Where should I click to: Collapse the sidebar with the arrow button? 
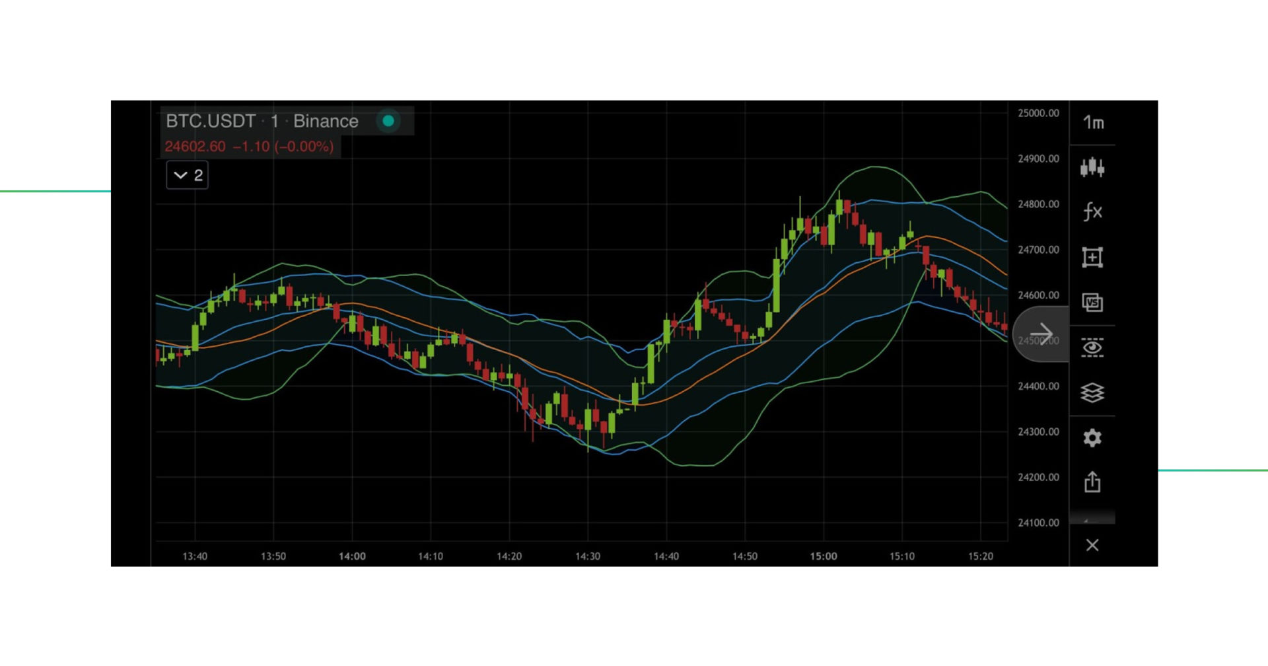(x=1042, y=332)
